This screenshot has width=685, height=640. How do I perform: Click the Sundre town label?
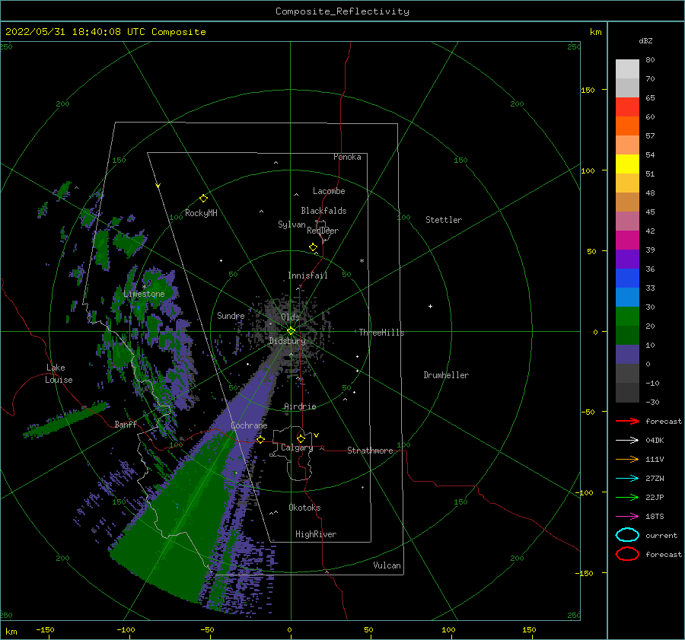point(231,315)
